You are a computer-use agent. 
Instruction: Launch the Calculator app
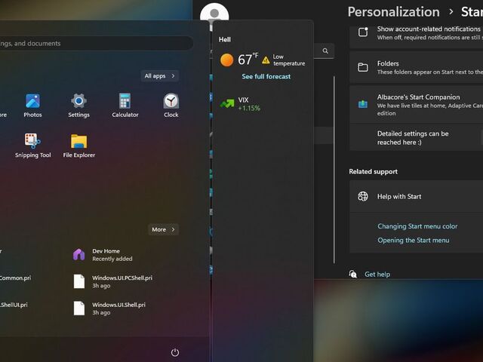125,101
